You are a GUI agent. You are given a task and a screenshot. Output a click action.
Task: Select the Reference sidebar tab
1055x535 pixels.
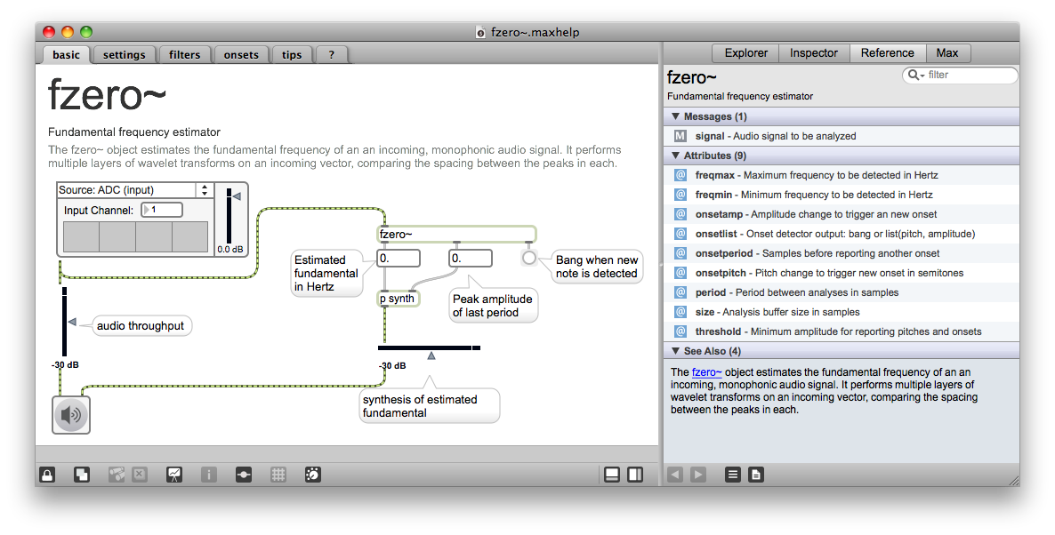888,53
